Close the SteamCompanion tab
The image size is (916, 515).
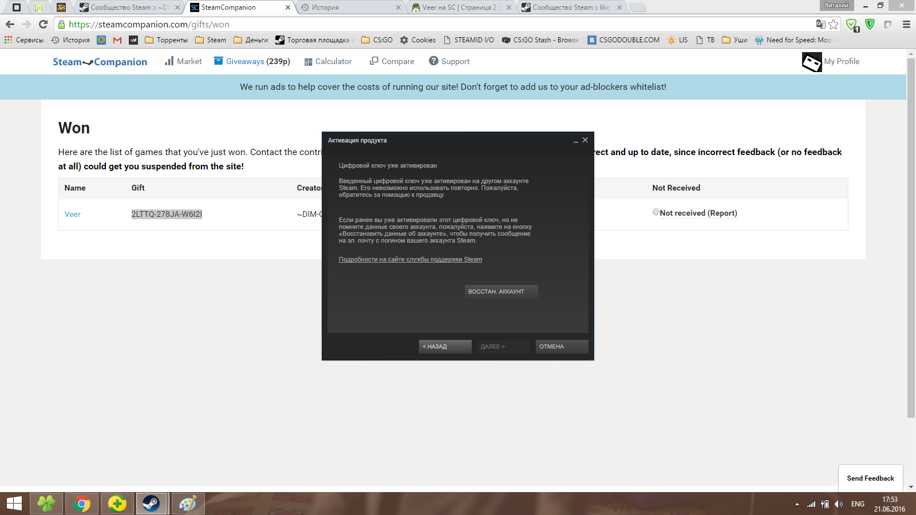click(287, 7)
